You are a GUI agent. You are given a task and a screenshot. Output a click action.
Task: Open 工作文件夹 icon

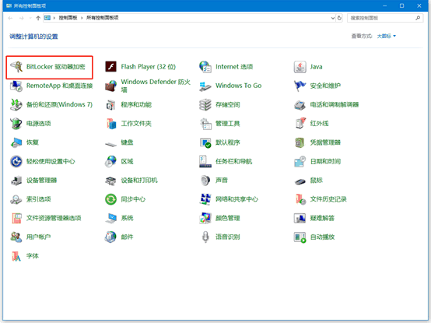click(110, 124)
